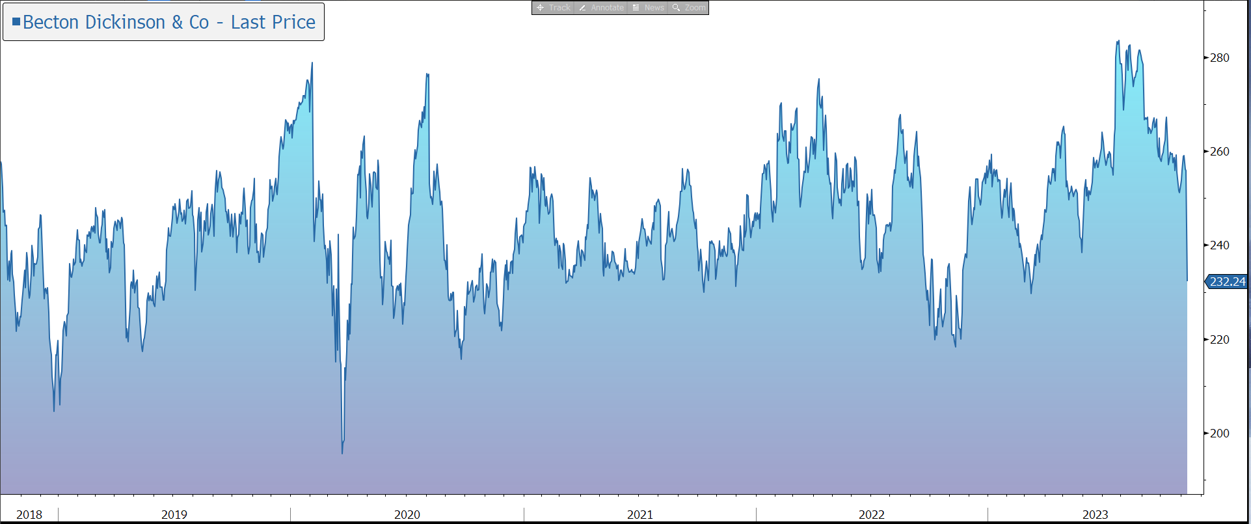
Task: Click the 2022 year label
Action: click(x=872, y=515)
